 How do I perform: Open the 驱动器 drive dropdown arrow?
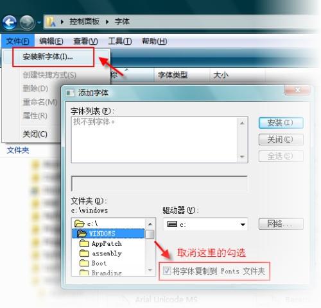243,225
